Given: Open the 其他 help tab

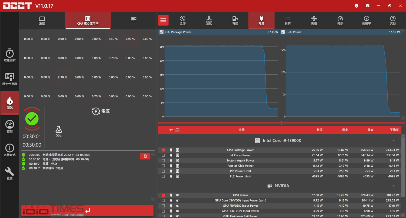Looking at the screenshot, I should pos(393,20).
